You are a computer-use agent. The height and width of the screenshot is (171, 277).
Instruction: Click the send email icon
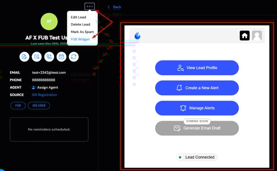point(36,57)
